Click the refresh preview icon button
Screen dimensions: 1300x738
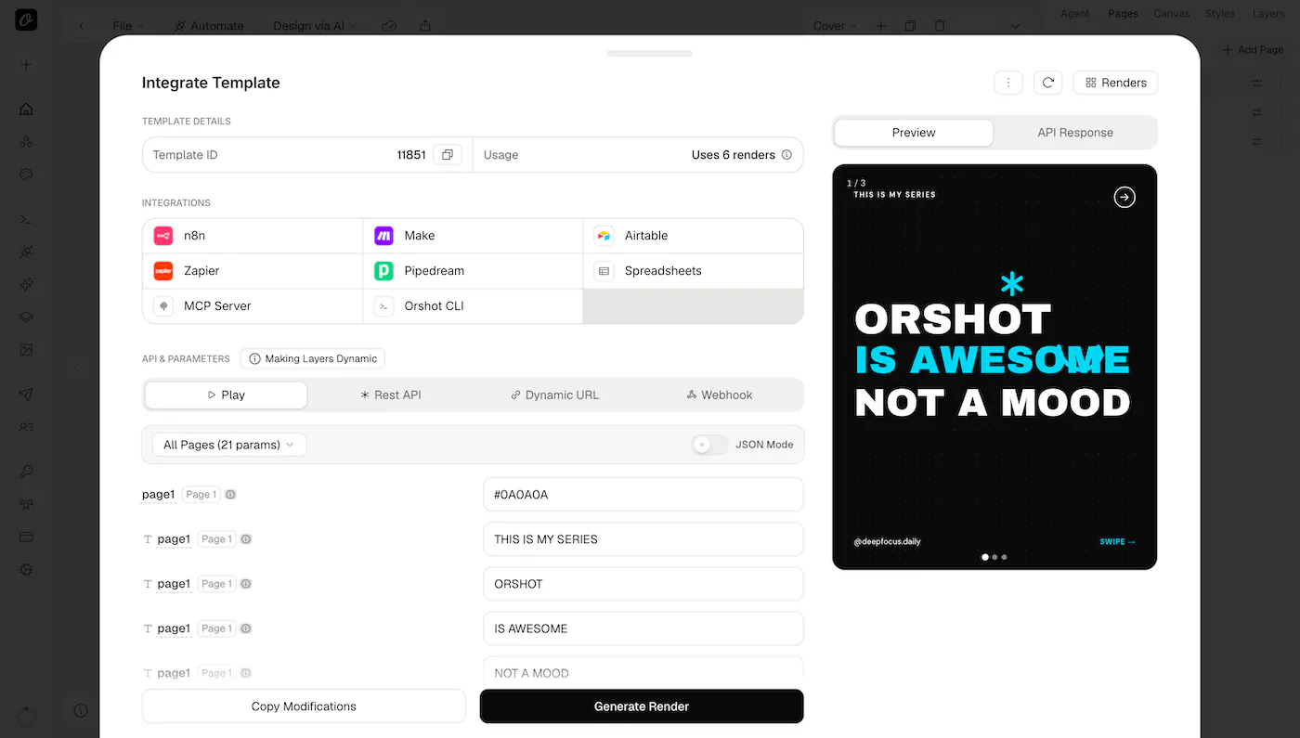pos(1048,83)
